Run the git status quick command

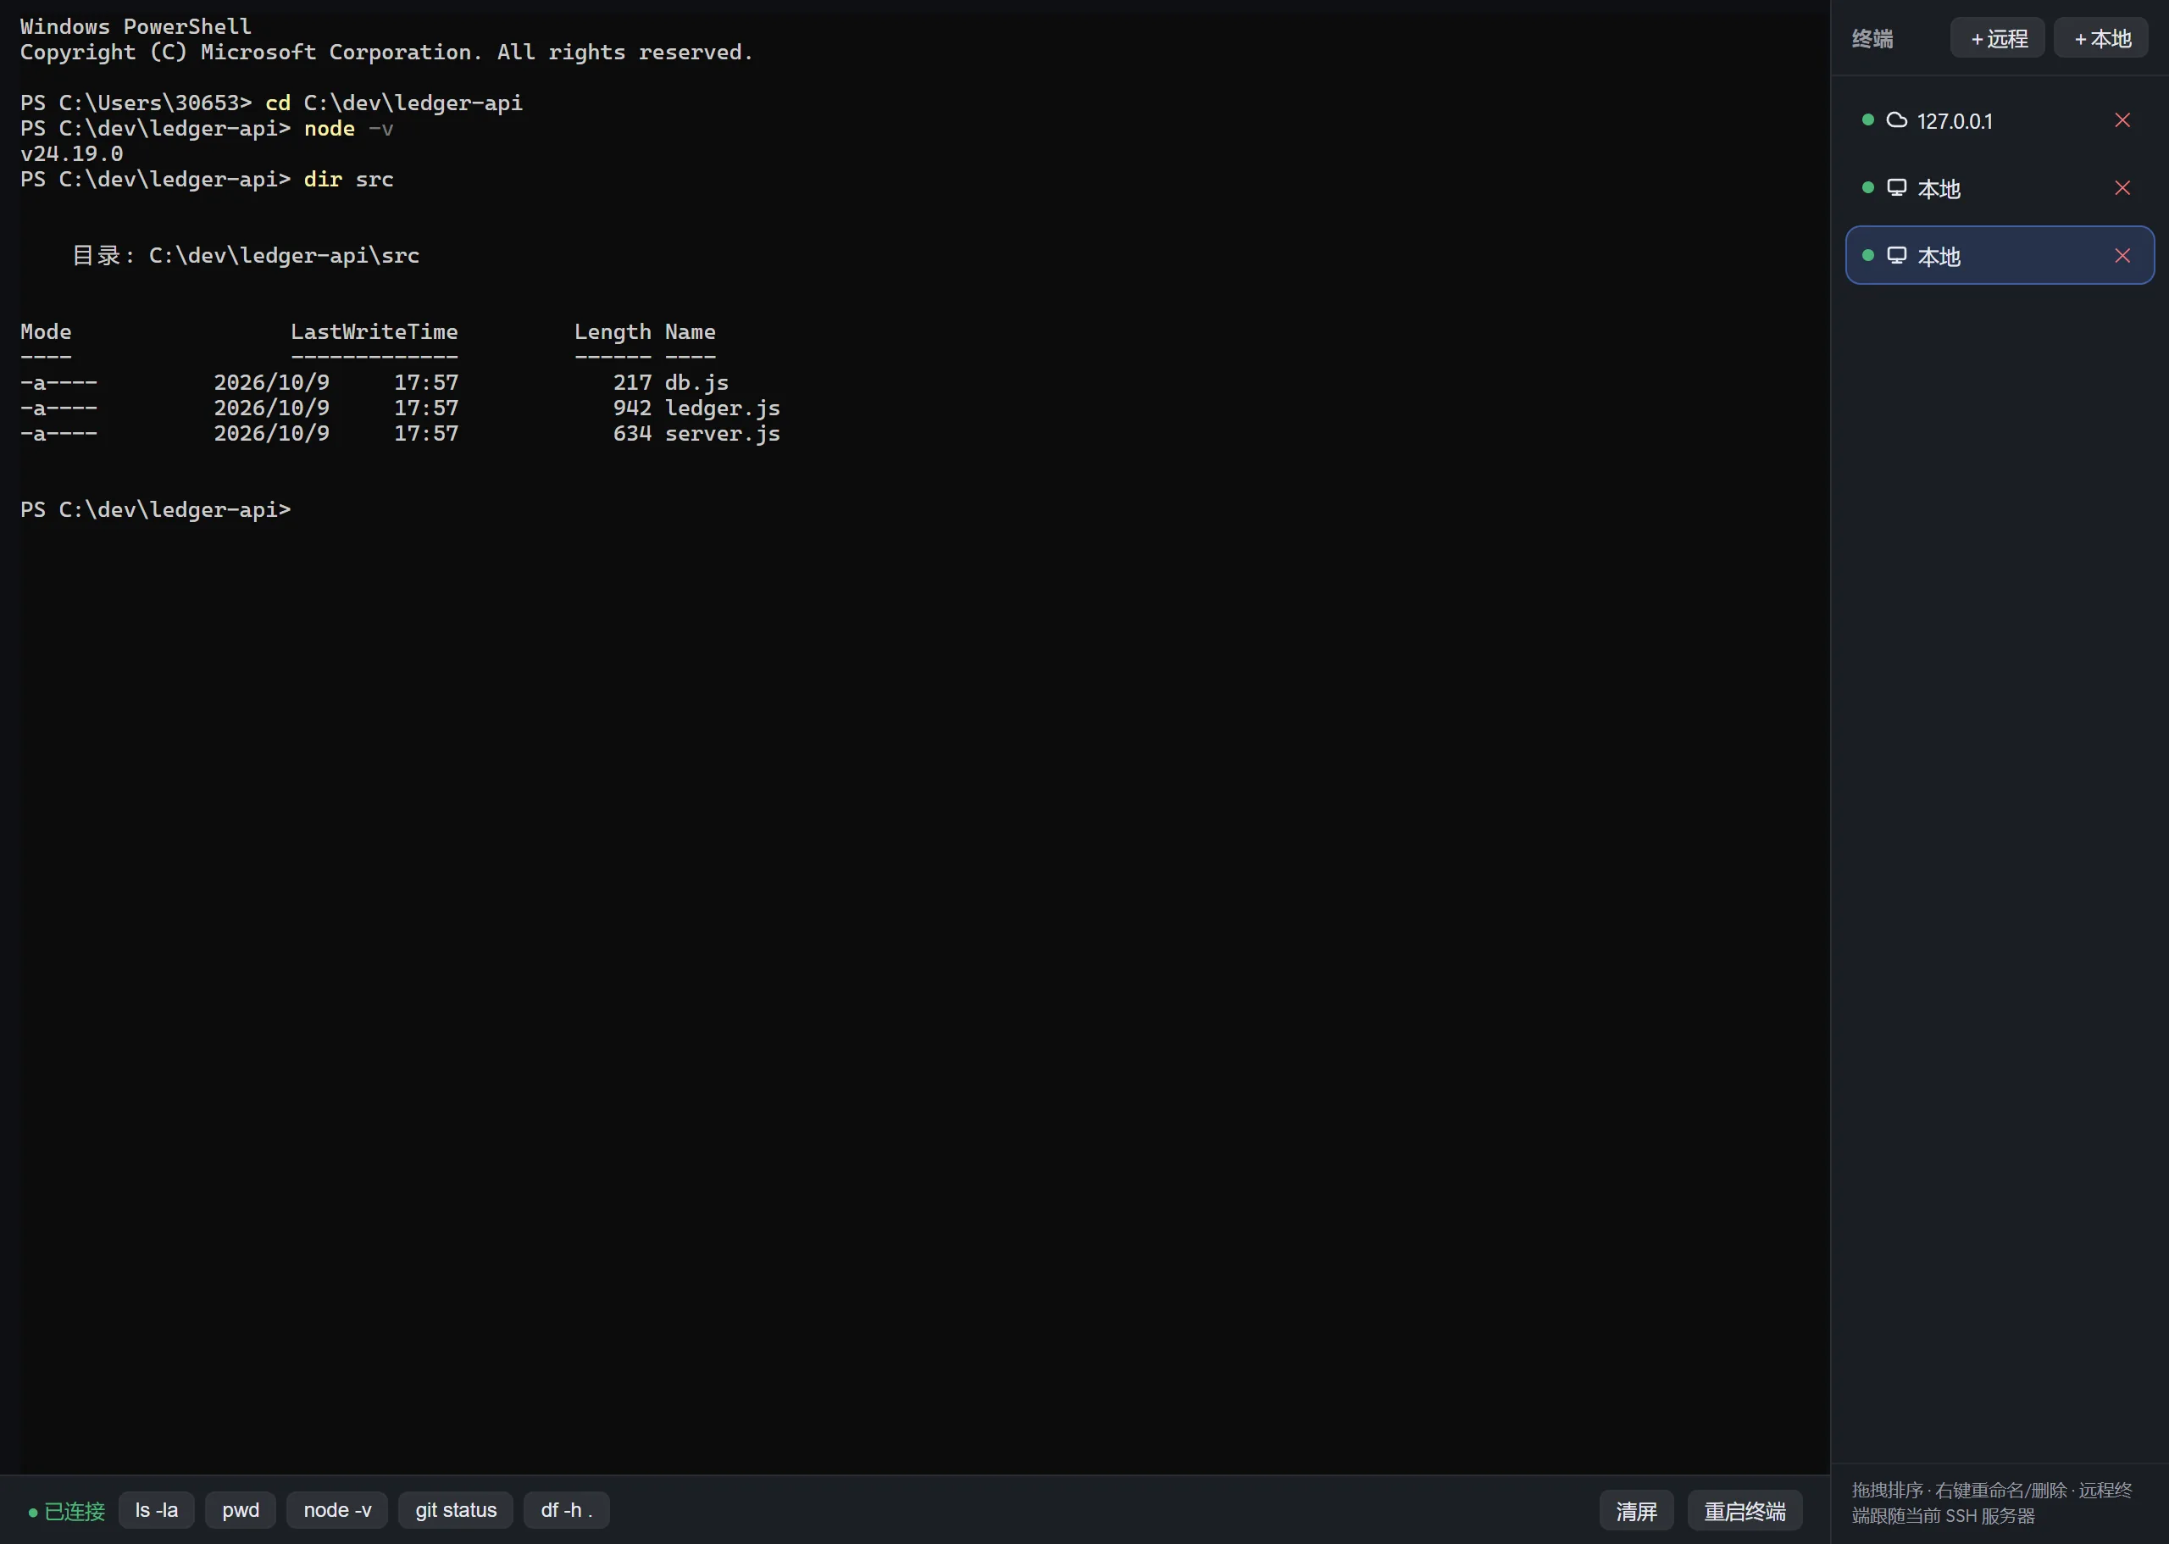click(x=455, y=1510)
